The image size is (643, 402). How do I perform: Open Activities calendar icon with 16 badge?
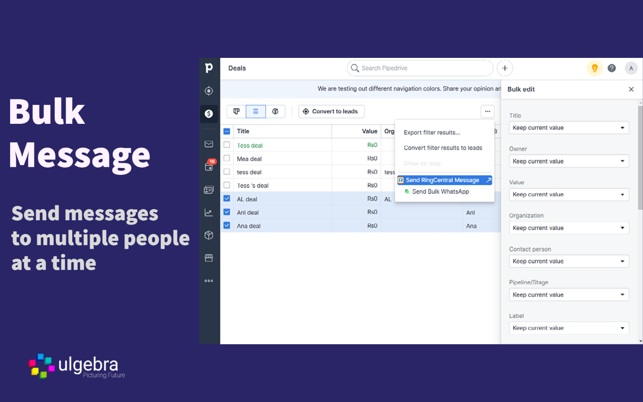[209, 166]
